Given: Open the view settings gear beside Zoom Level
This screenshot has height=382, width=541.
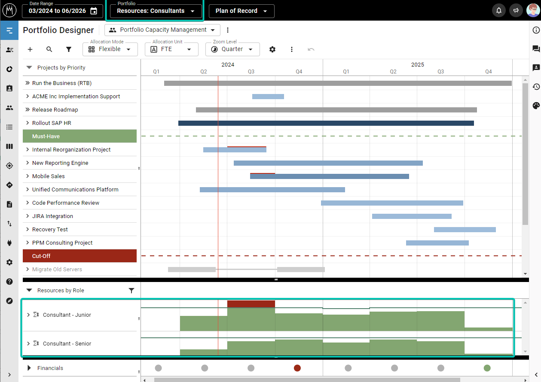Looking at the screenshot, I should pyautogui.click(x=272, y=49).
